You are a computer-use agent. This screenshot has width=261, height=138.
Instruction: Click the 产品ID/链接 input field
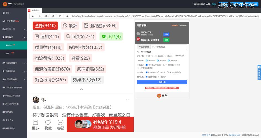pos(169,47)
